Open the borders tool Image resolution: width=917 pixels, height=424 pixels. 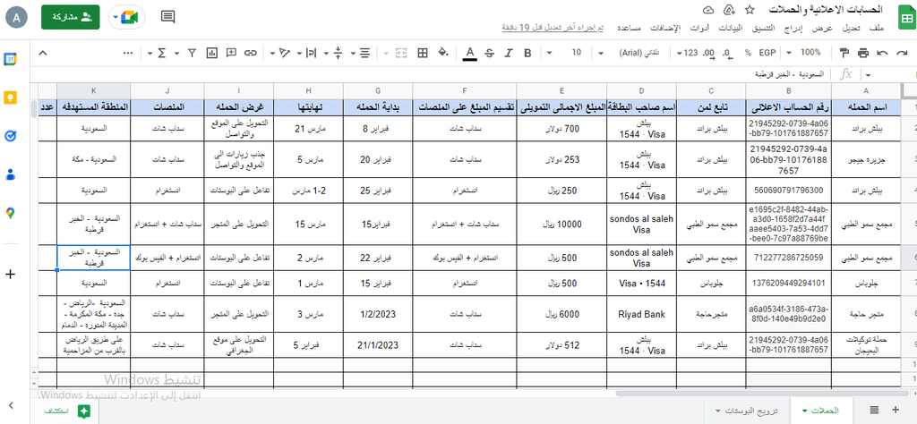tap(423, 53)
